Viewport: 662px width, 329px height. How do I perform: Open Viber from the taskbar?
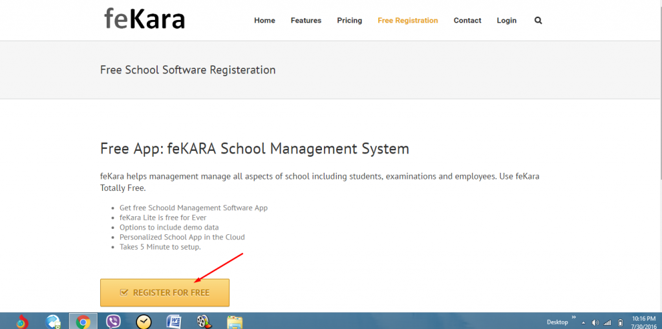point(113,322)
